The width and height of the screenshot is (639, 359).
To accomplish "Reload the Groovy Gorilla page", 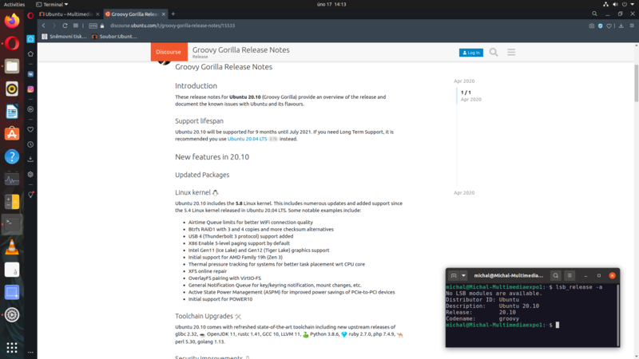I will click(65, 26).
